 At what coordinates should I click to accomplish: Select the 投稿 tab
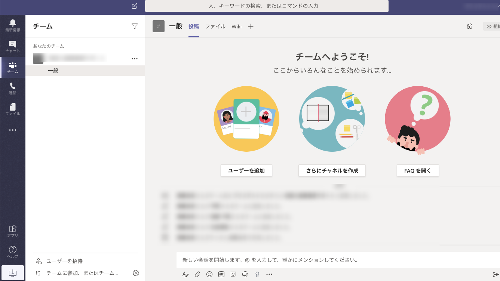(x=194, y=27)
